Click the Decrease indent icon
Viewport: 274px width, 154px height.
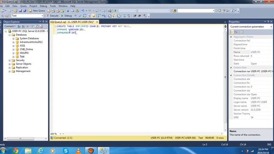pyautogui.click(x=135, y=16)
